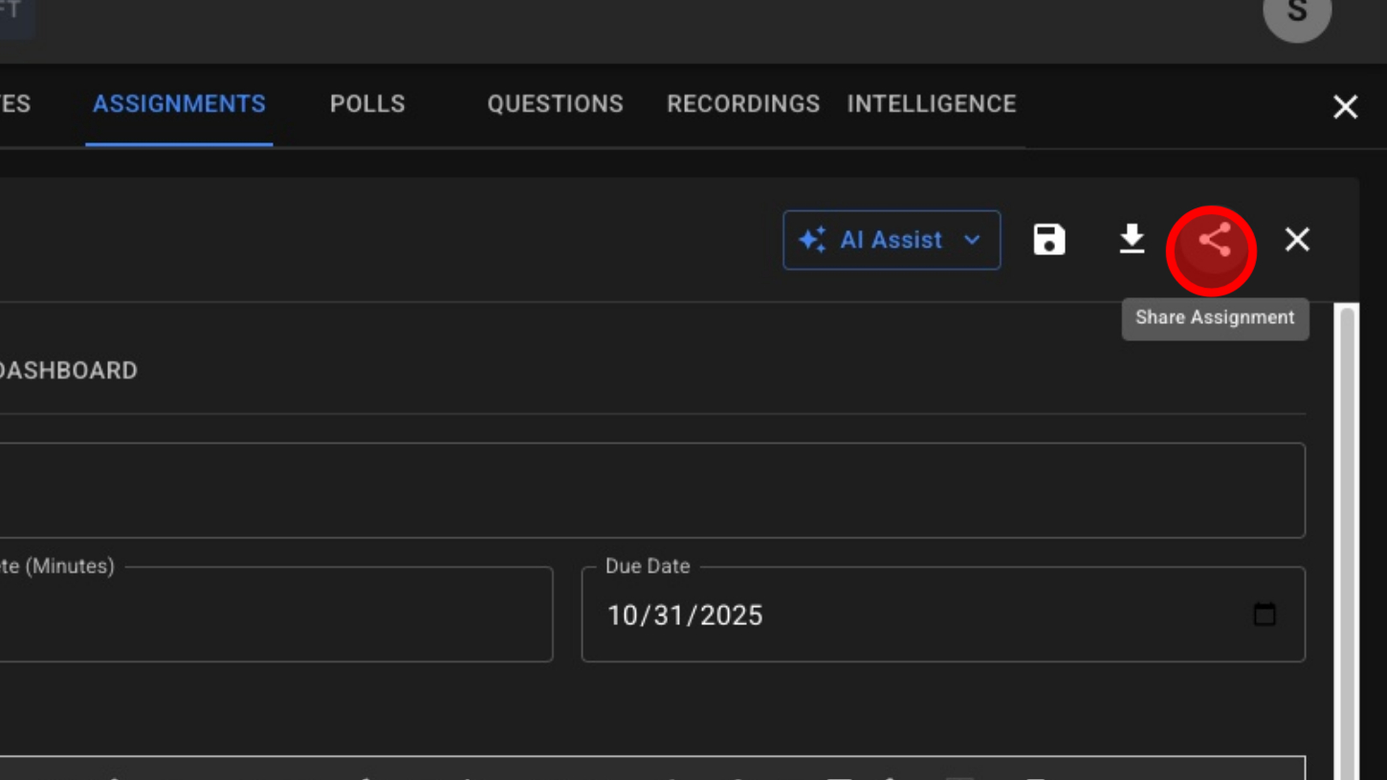
Task: Click the Due Date value 10/31/2025
Action: 685,616
